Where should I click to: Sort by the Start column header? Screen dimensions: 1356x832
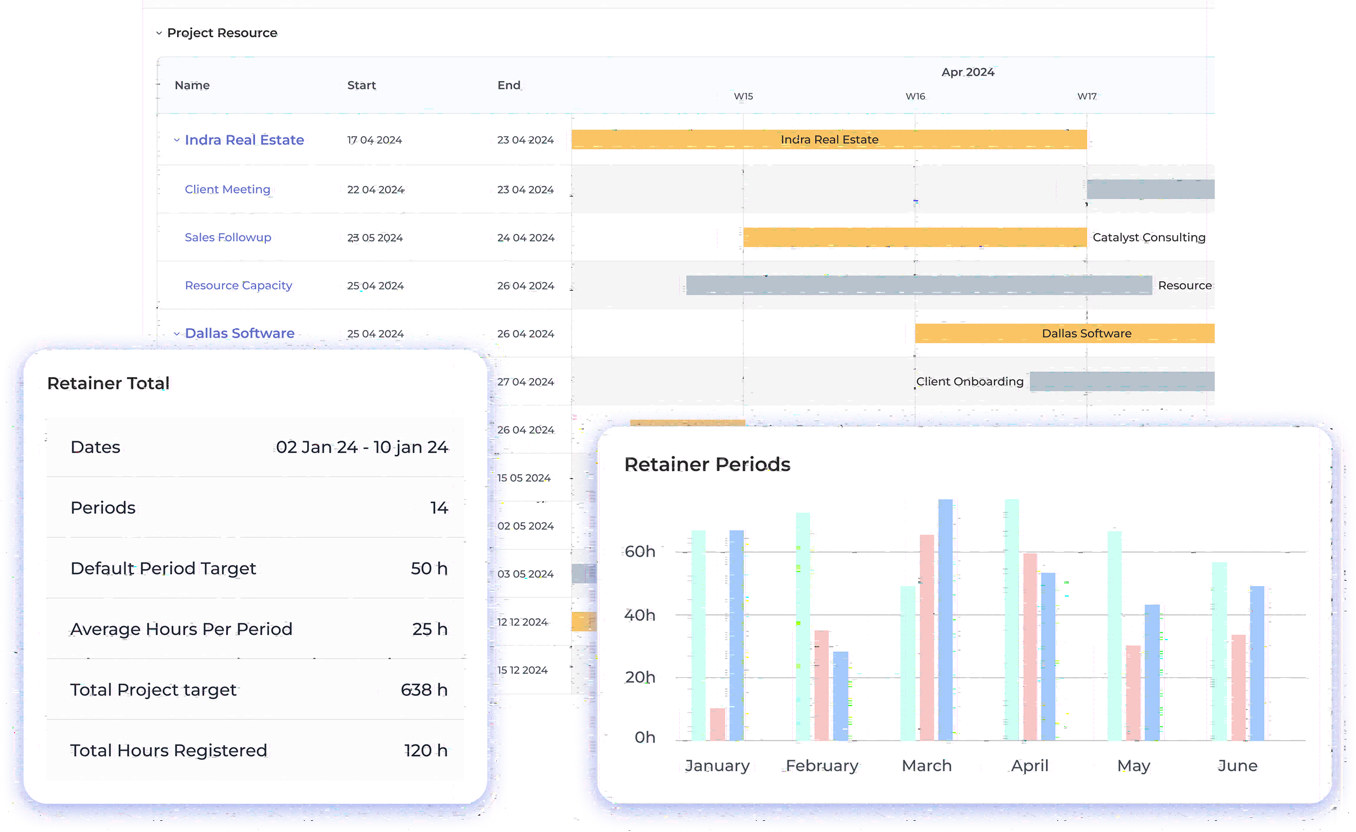point(361,85)
